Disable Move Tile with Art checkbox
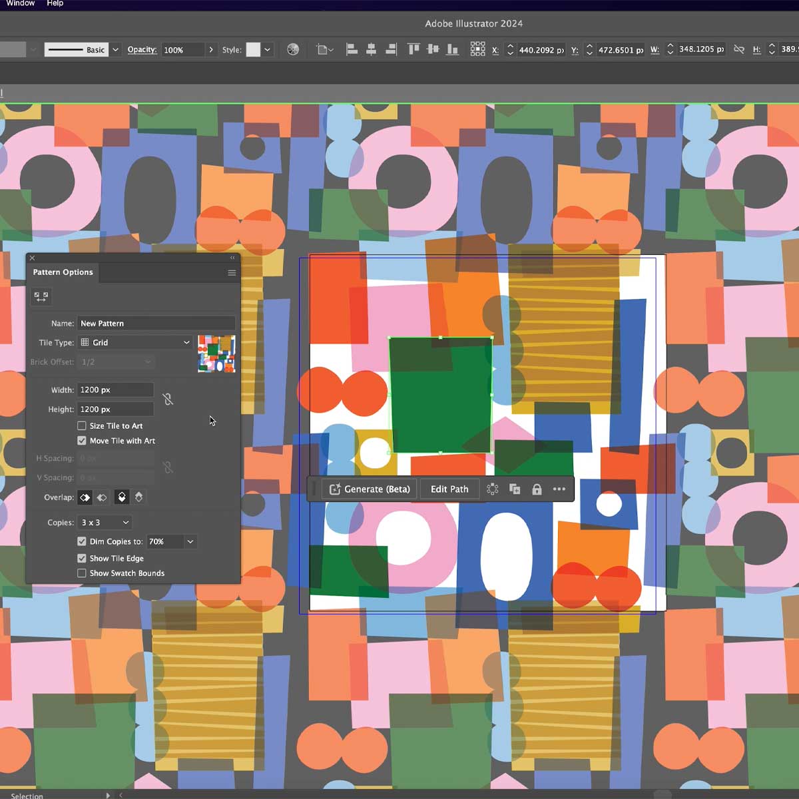 pos(82,441)
